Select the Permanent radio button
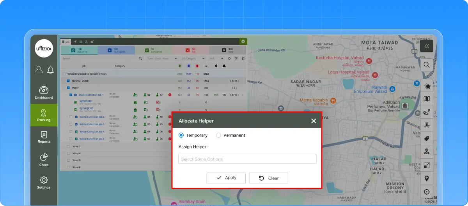Image resolution: width=468 pixels, height=206 pixels. pos(218,135)
